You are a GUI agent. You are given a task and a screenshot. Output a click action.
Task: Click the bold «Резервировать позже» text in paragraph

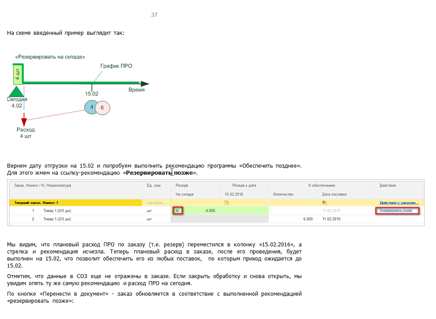160,173
